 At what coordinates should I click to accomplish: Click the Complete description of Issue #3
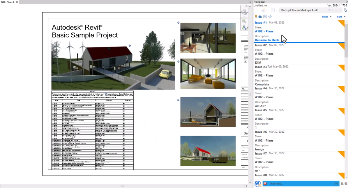(262, 84)
